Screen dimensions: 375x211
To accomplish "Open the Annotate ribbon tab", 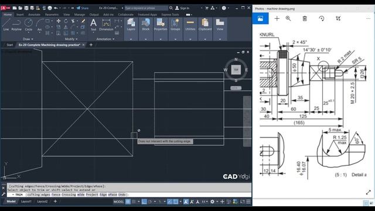I will (x=34, y=15).
